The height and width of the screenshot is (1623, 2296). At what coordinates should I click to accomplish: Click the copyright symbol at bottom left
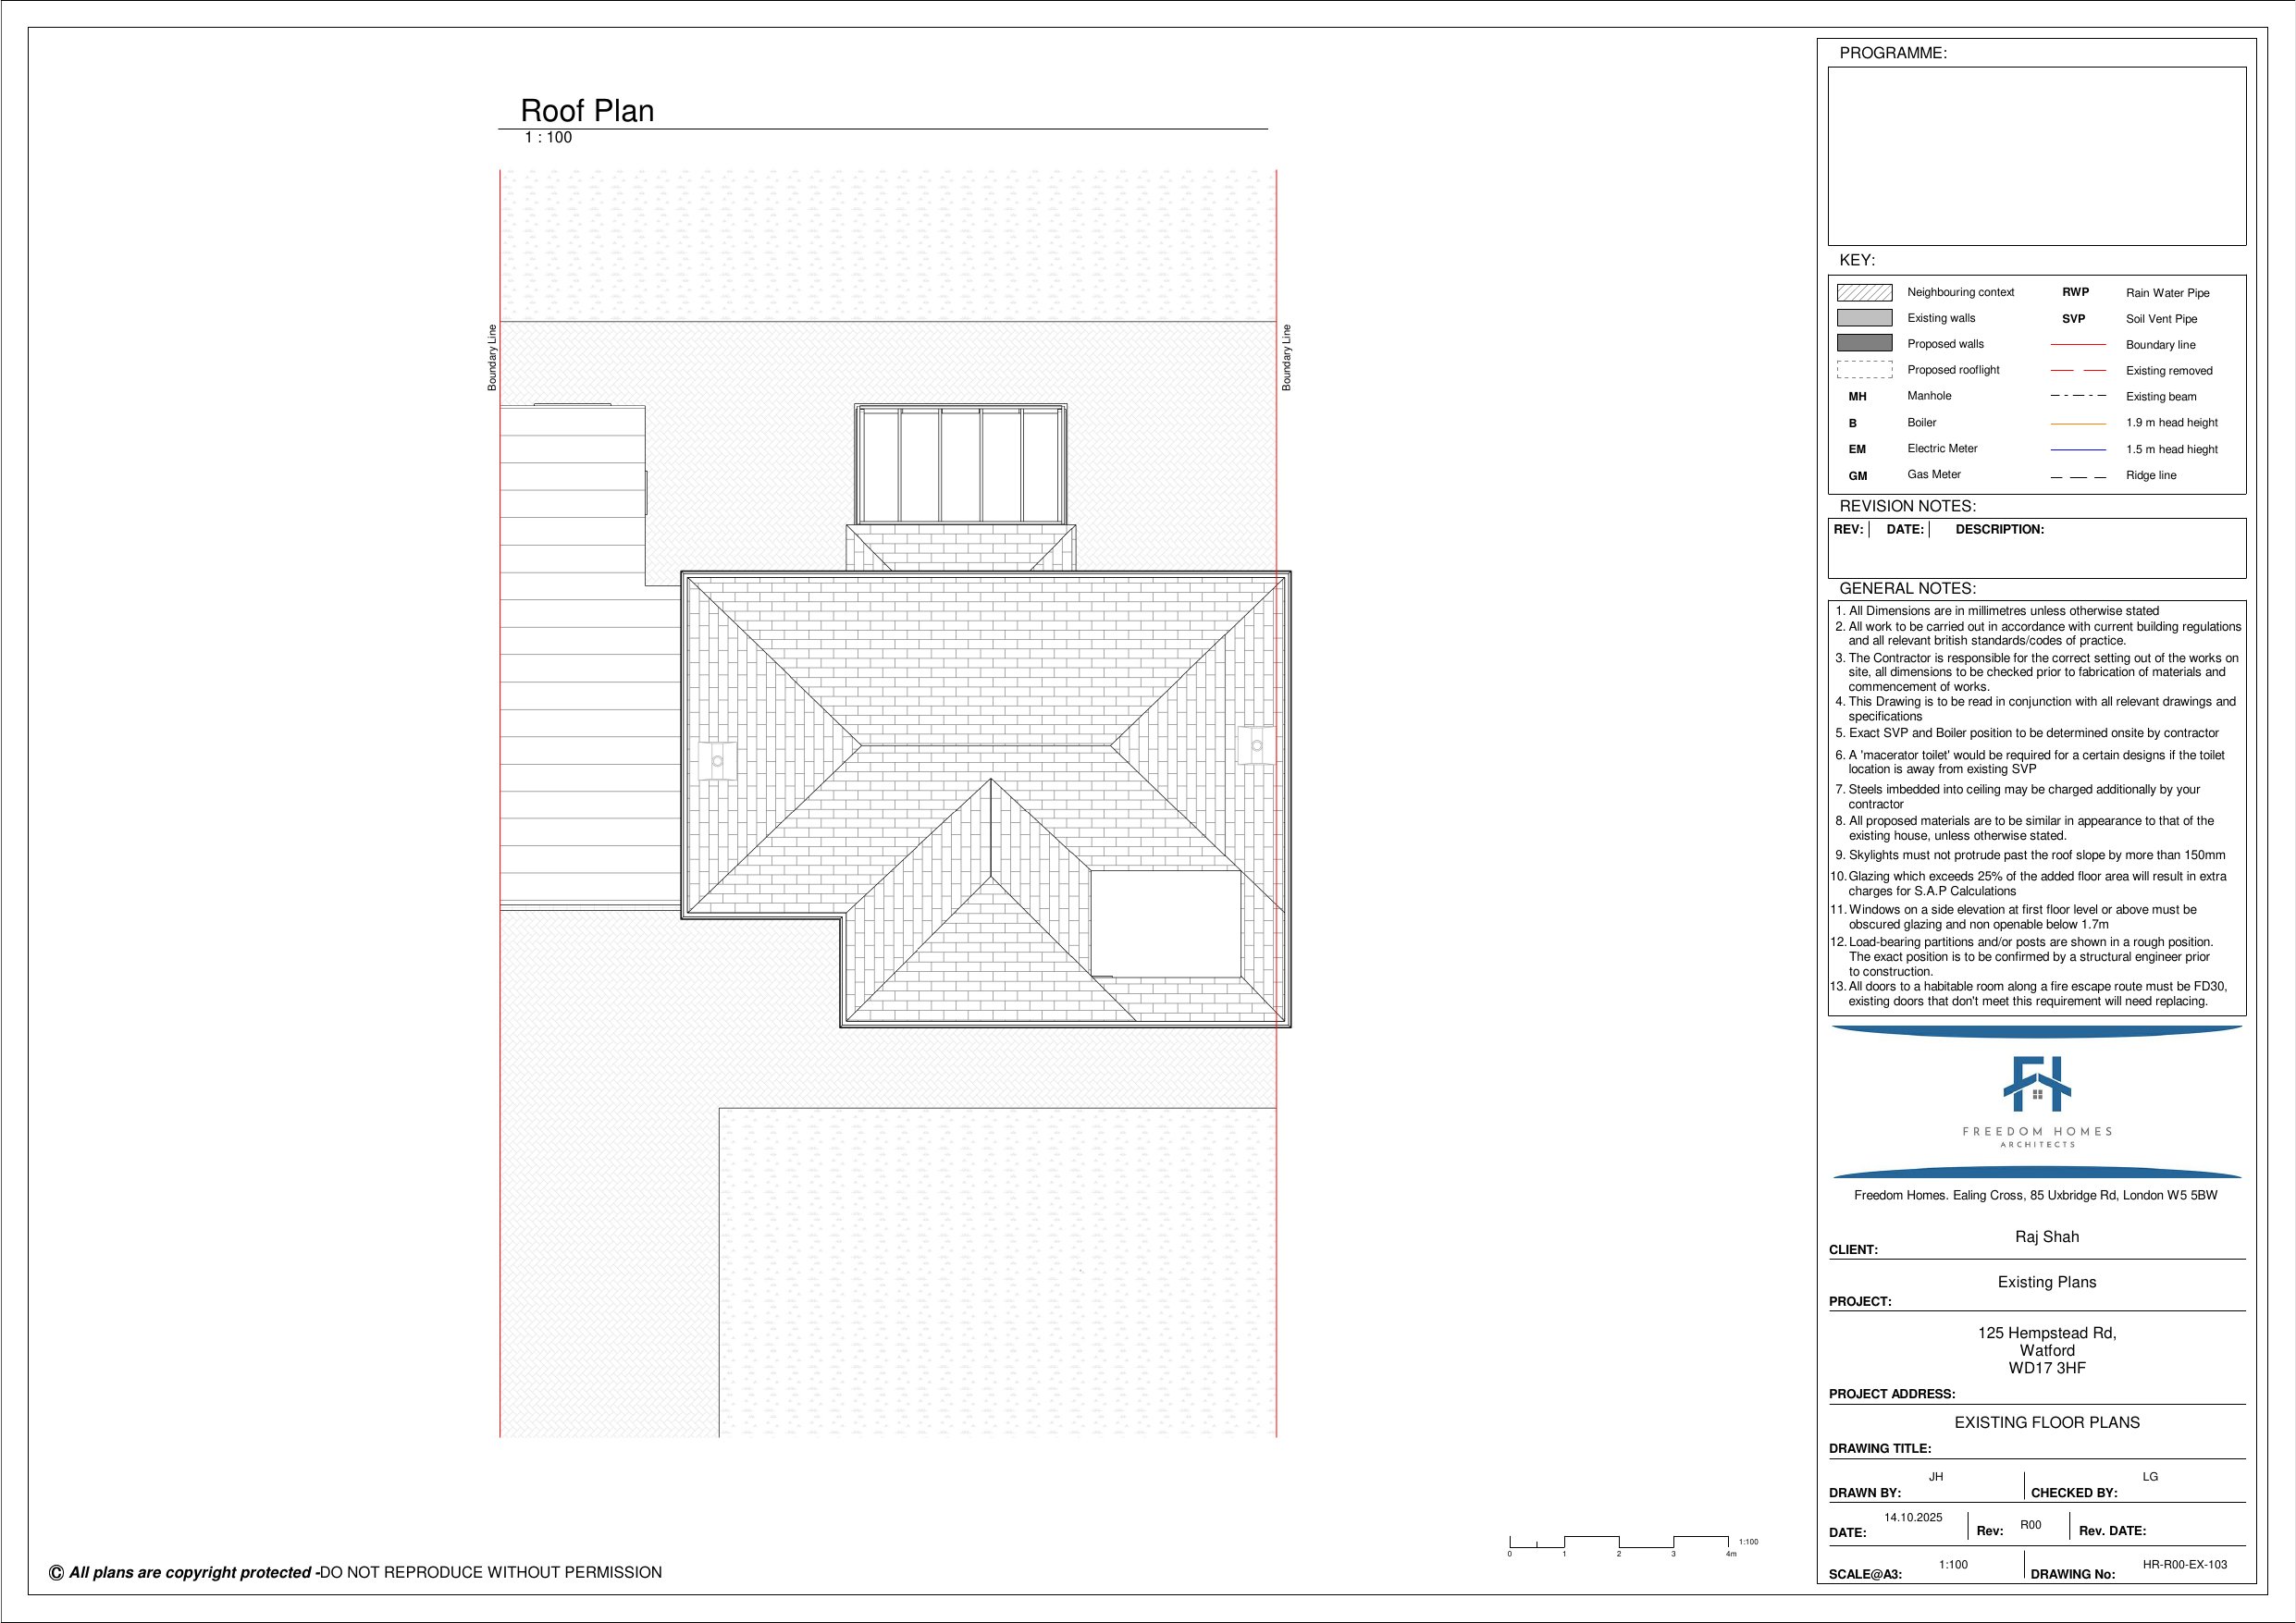click(x=56, y=1572)
